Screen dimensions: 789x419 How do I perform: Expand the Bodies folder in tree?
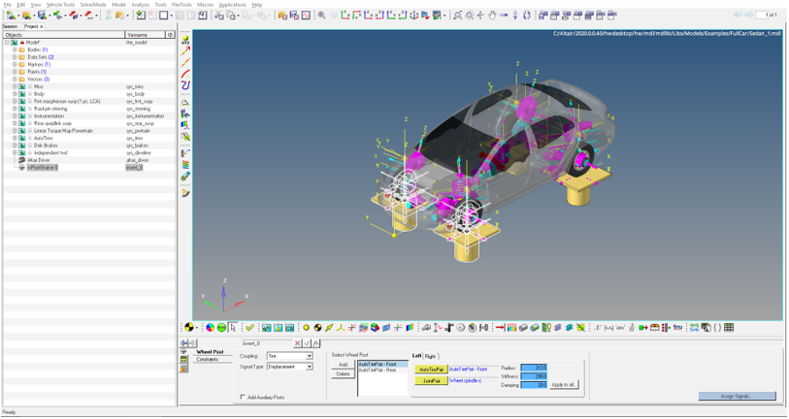[14, 49]
